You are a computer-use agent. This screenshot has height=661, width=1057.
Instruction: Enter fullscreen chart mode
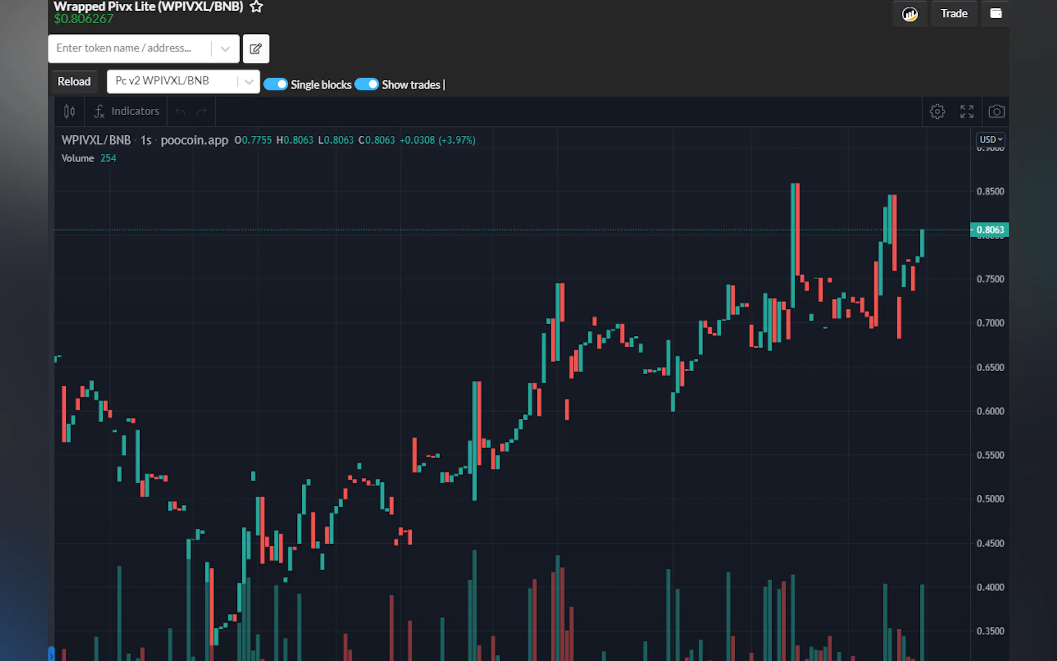pos(967,112)
